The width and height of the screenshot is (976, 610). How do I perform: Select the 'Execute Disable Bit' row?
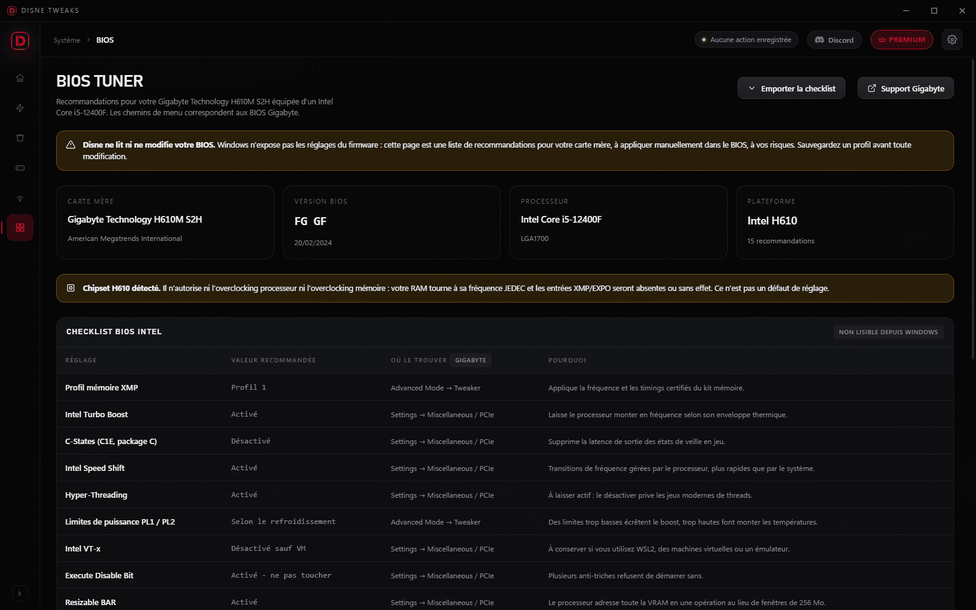tap(504, 575)
